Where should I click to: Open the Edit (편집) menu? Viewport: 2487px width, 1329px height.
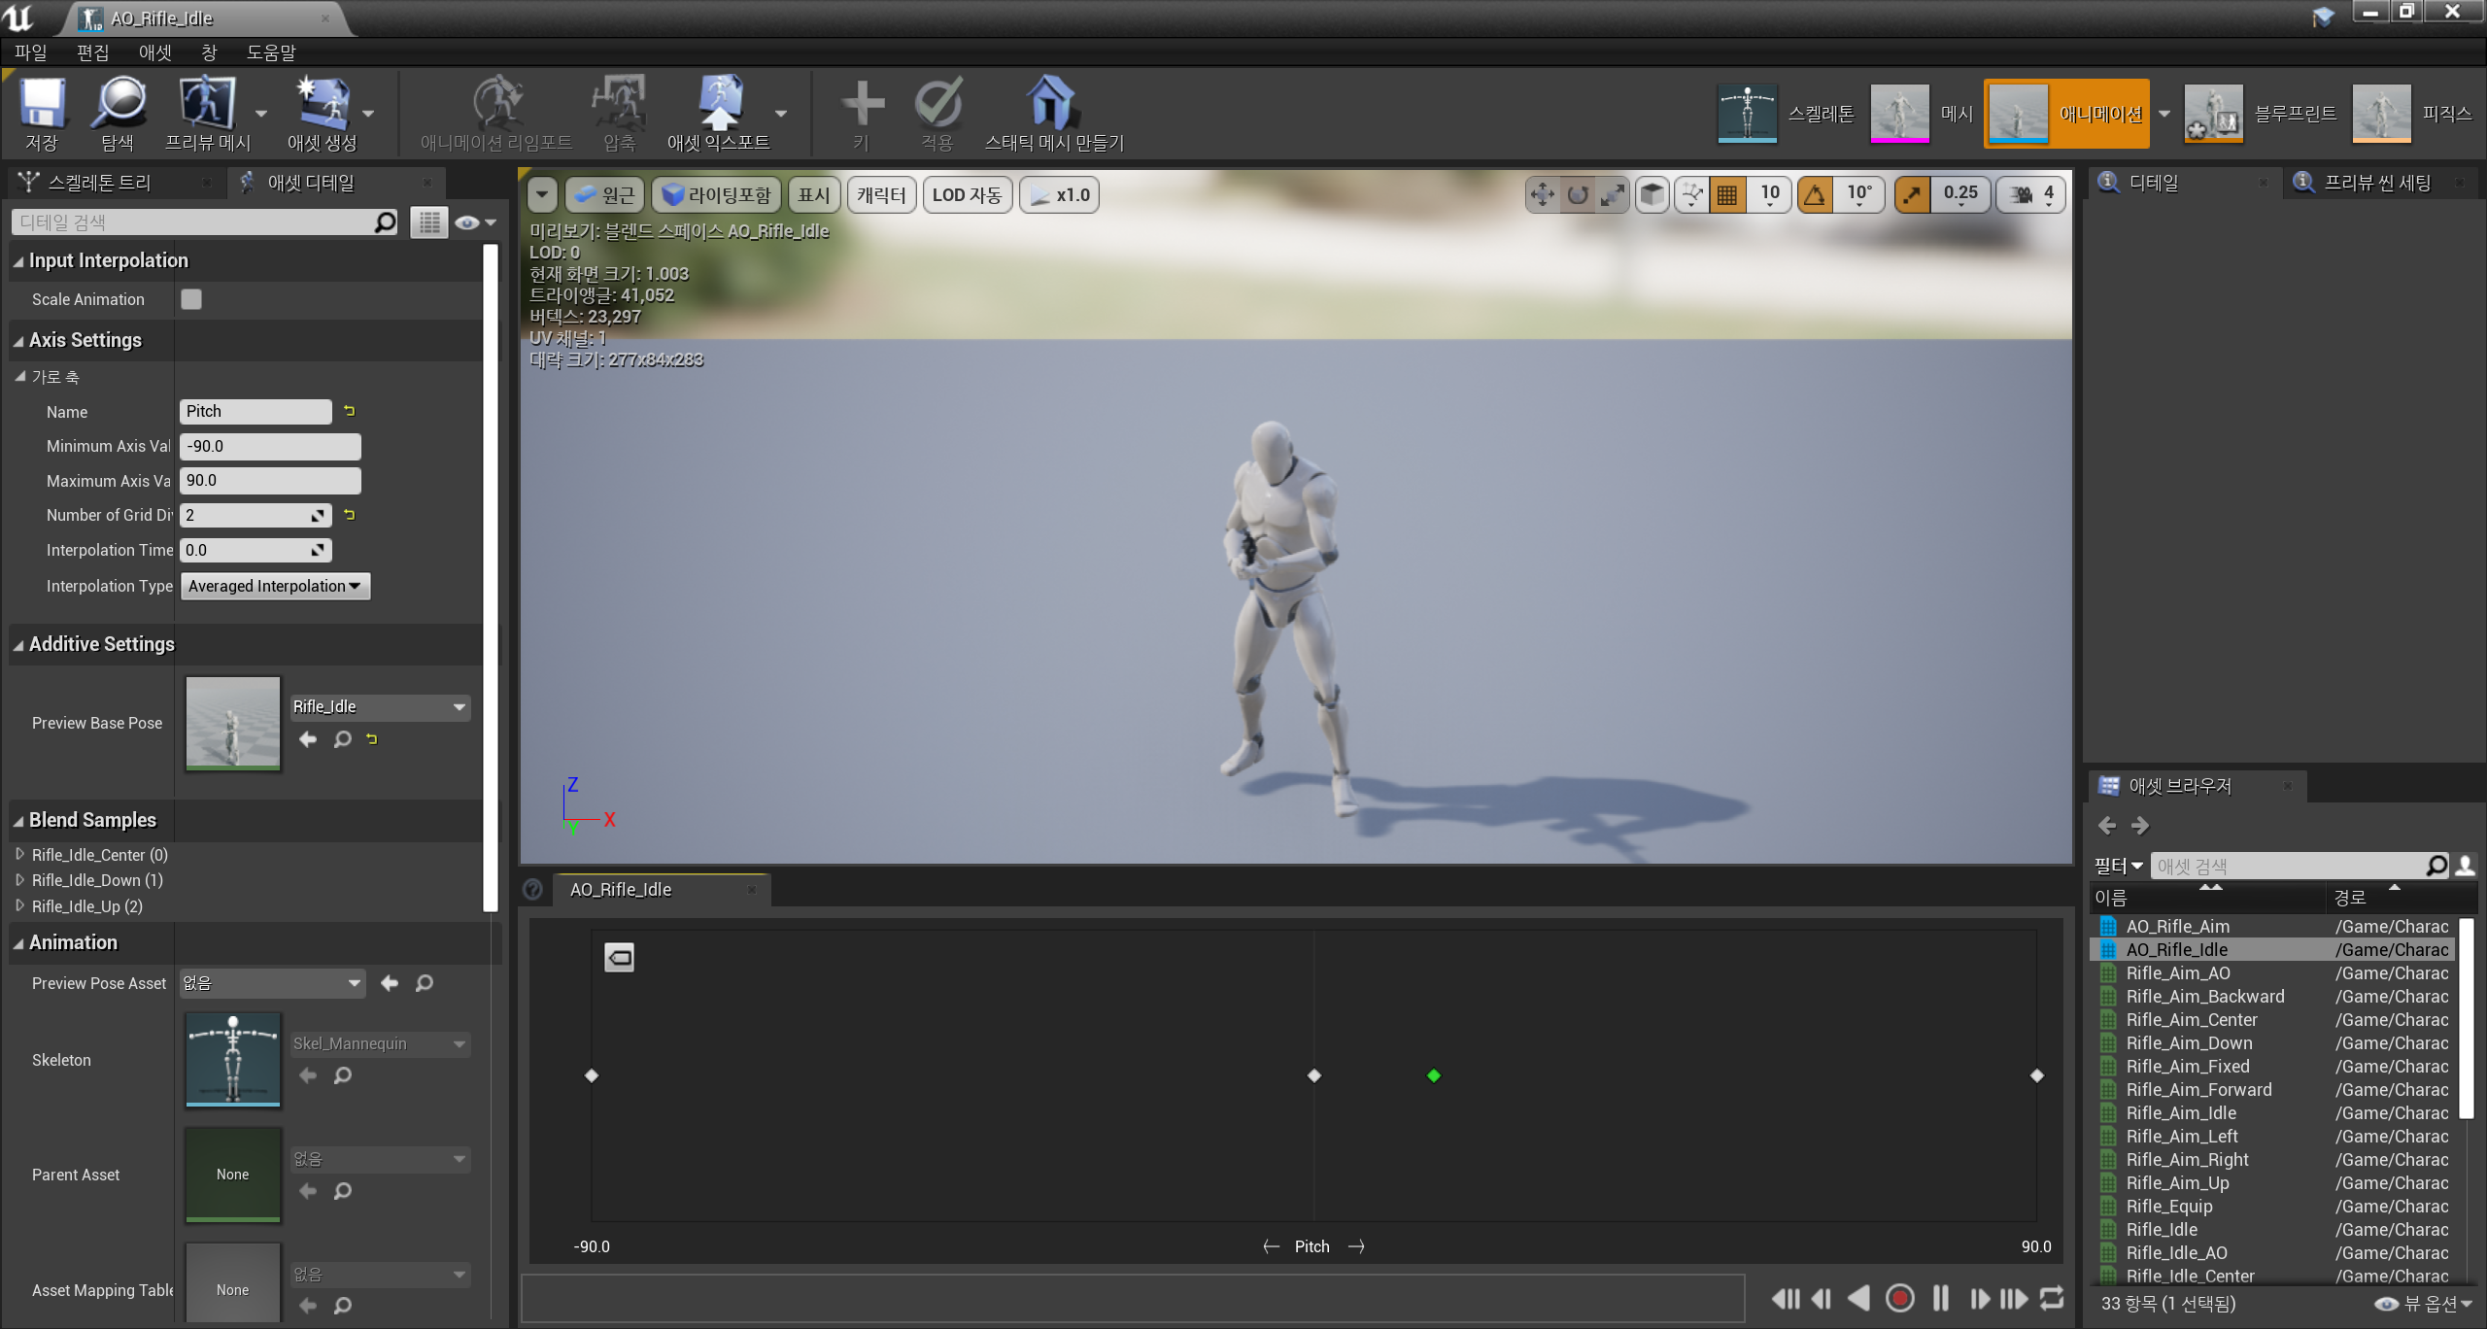coord(92,52)
